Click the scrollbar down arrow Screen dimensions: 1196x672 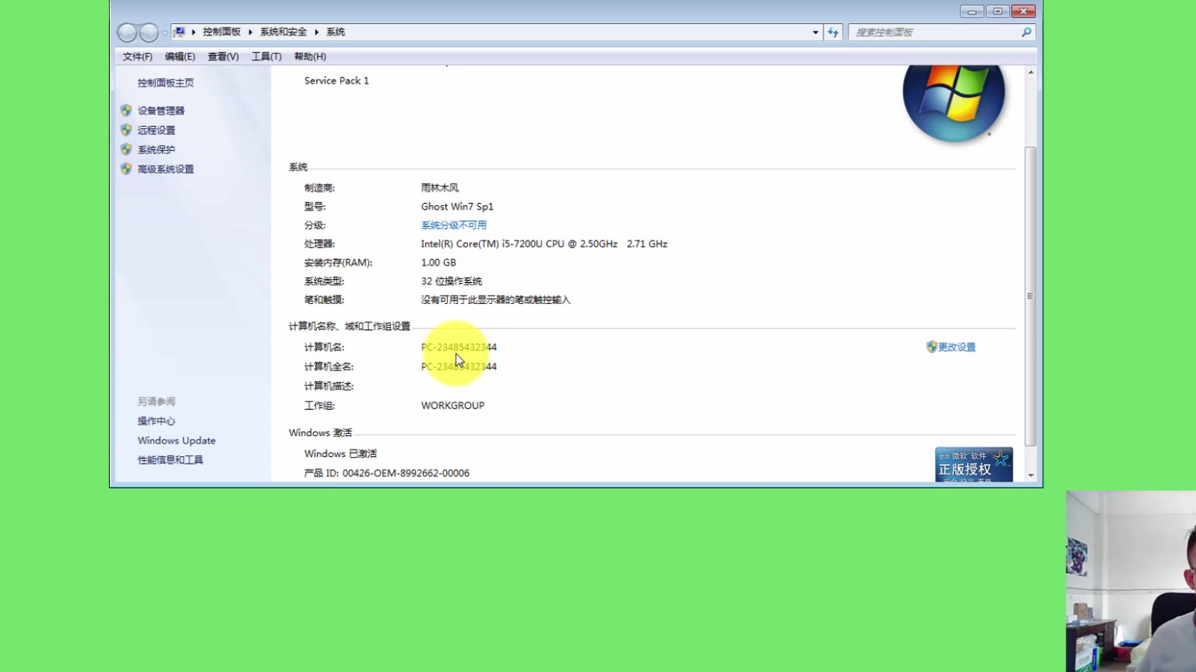(x=1031, y=475)
